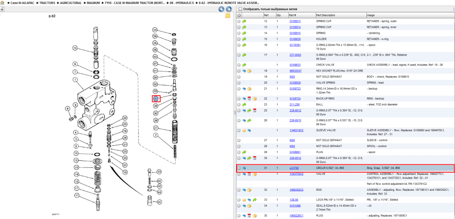Click red list icon in BACK-UP RING row
Image resolution: width=455 pixels, height=219 pixels.
coord(249,99)
